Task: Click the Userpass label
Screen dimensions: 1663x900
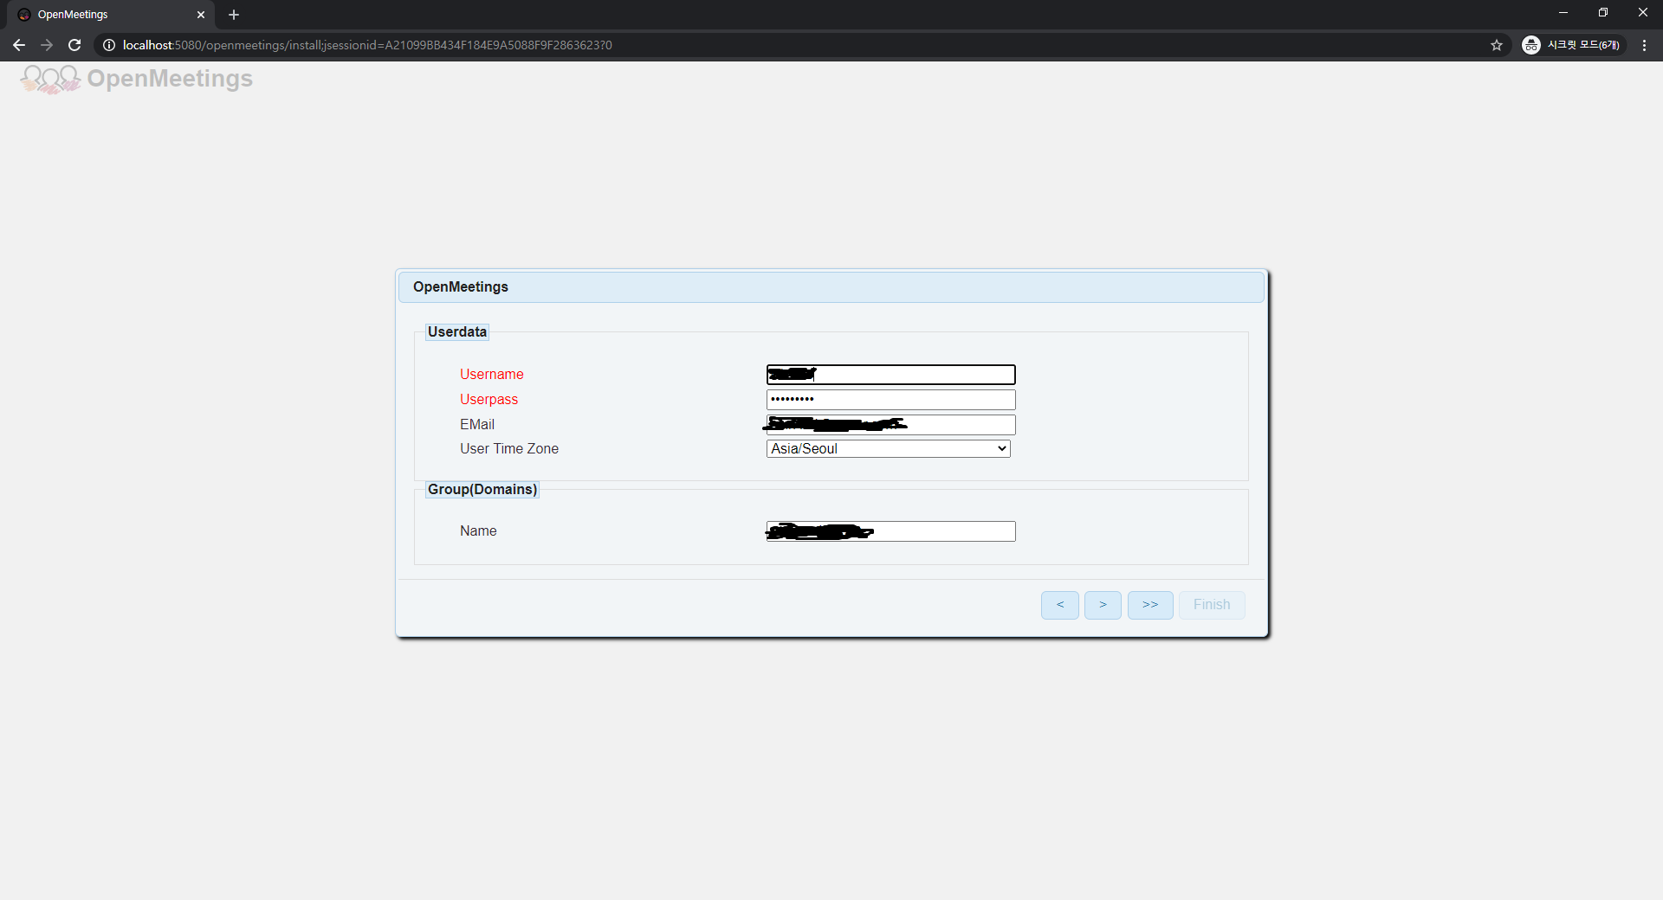Action: 489,400
